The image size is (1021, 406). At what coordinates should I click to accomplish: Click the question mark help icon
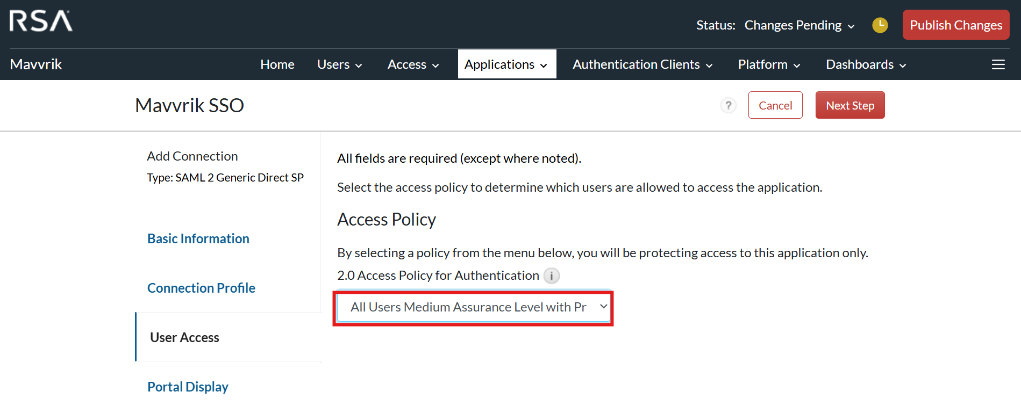(x=728, y=105)
